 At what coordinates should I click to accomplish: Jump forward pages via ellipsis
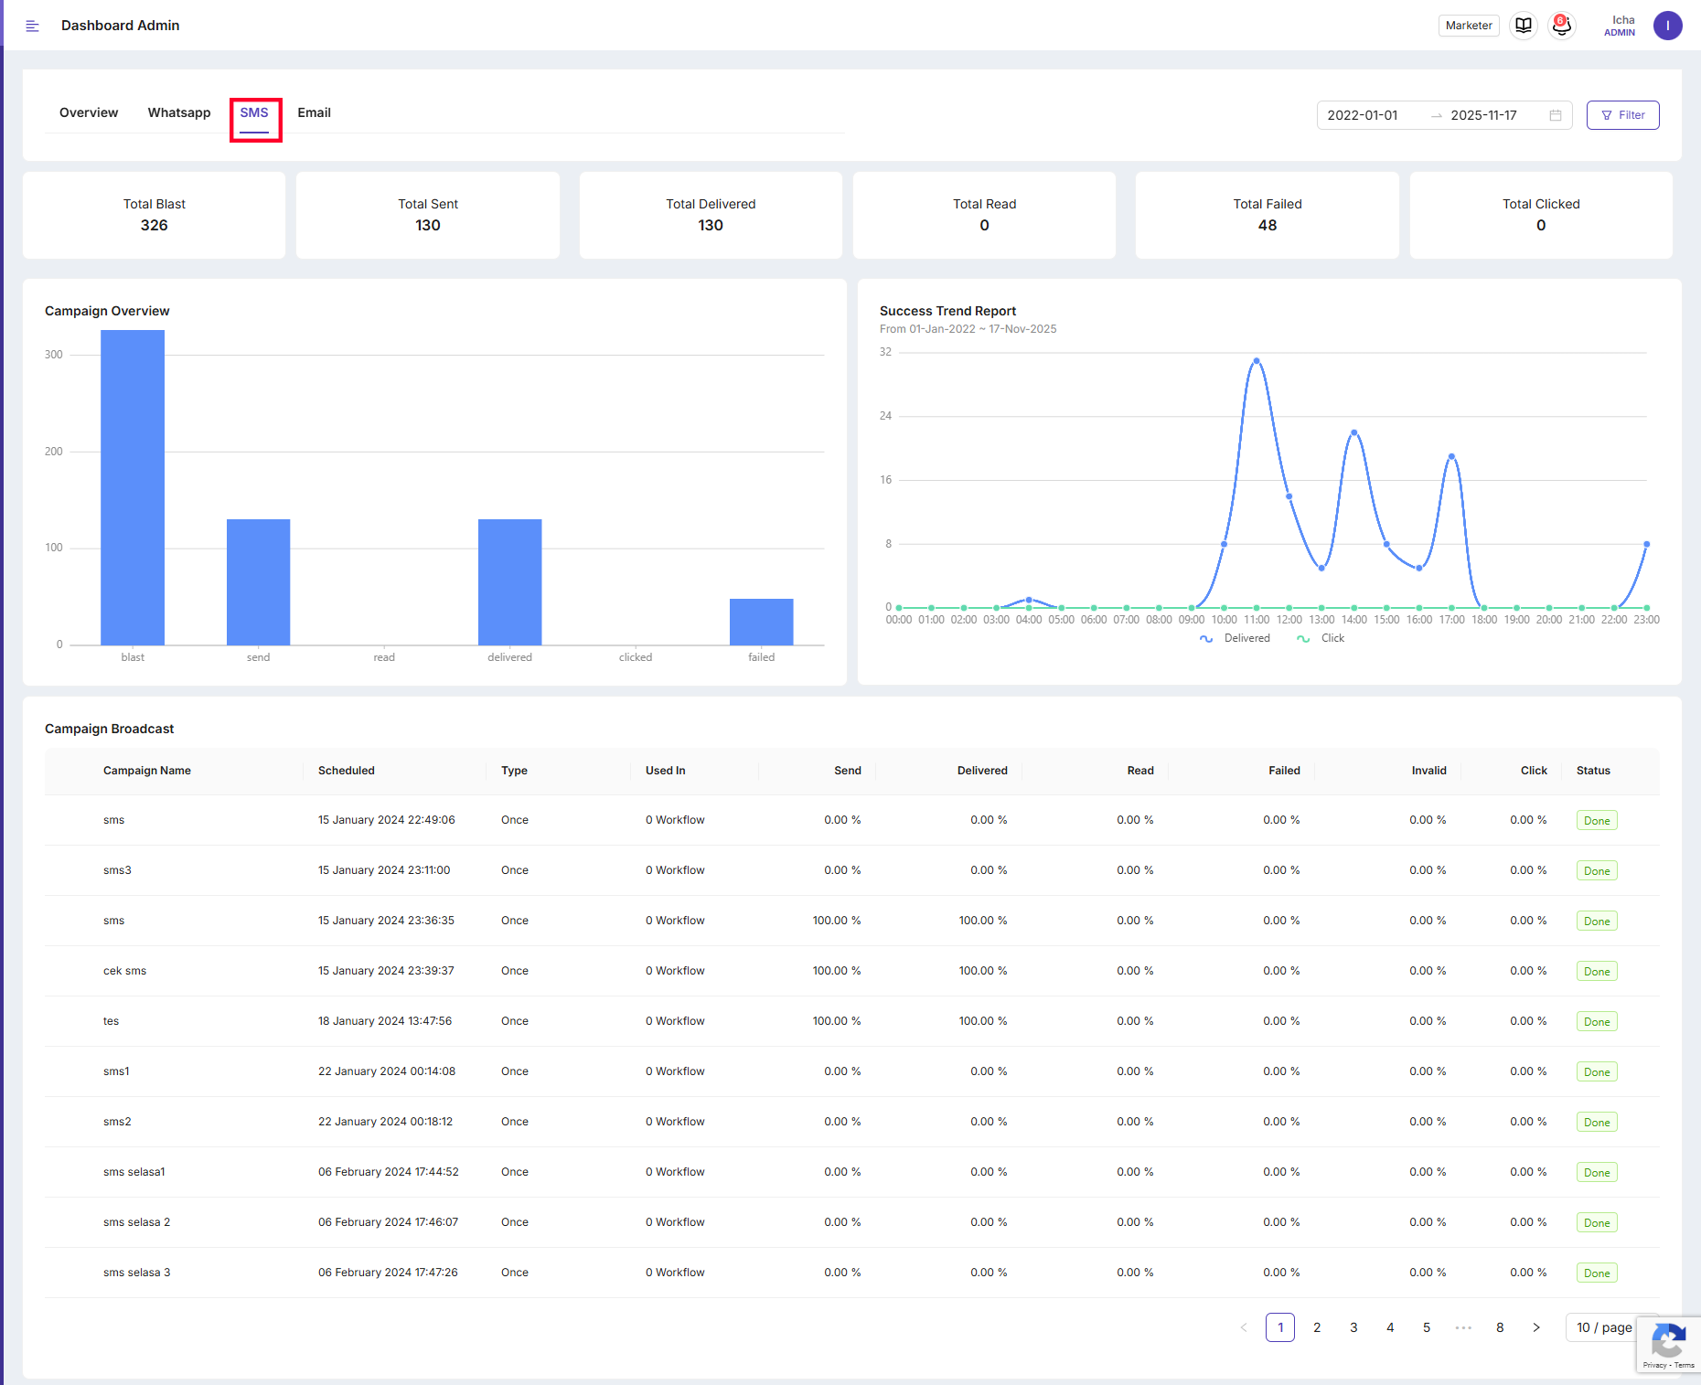coord(1463,1327)
